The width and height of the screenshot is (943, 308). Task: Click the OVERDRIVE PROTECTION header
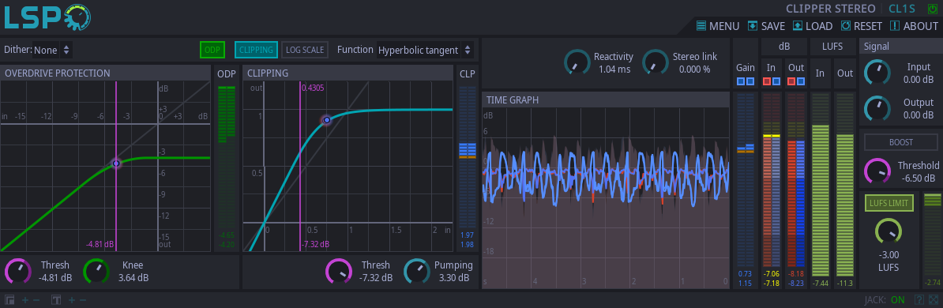tap(106, 73)
